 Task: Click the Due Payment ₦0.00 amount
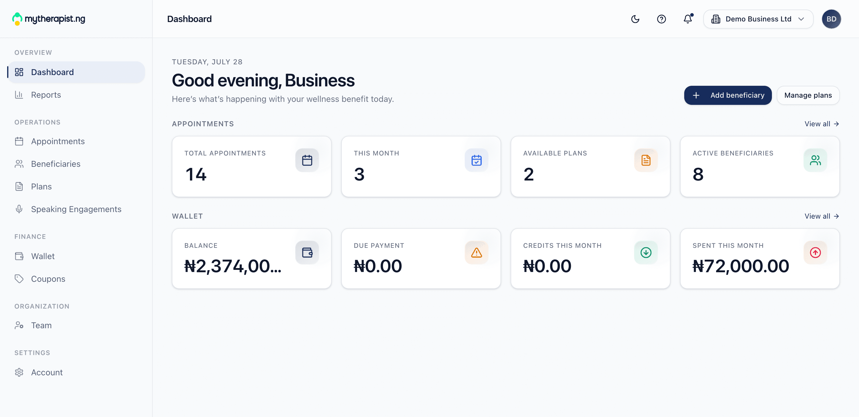[378, 266]
